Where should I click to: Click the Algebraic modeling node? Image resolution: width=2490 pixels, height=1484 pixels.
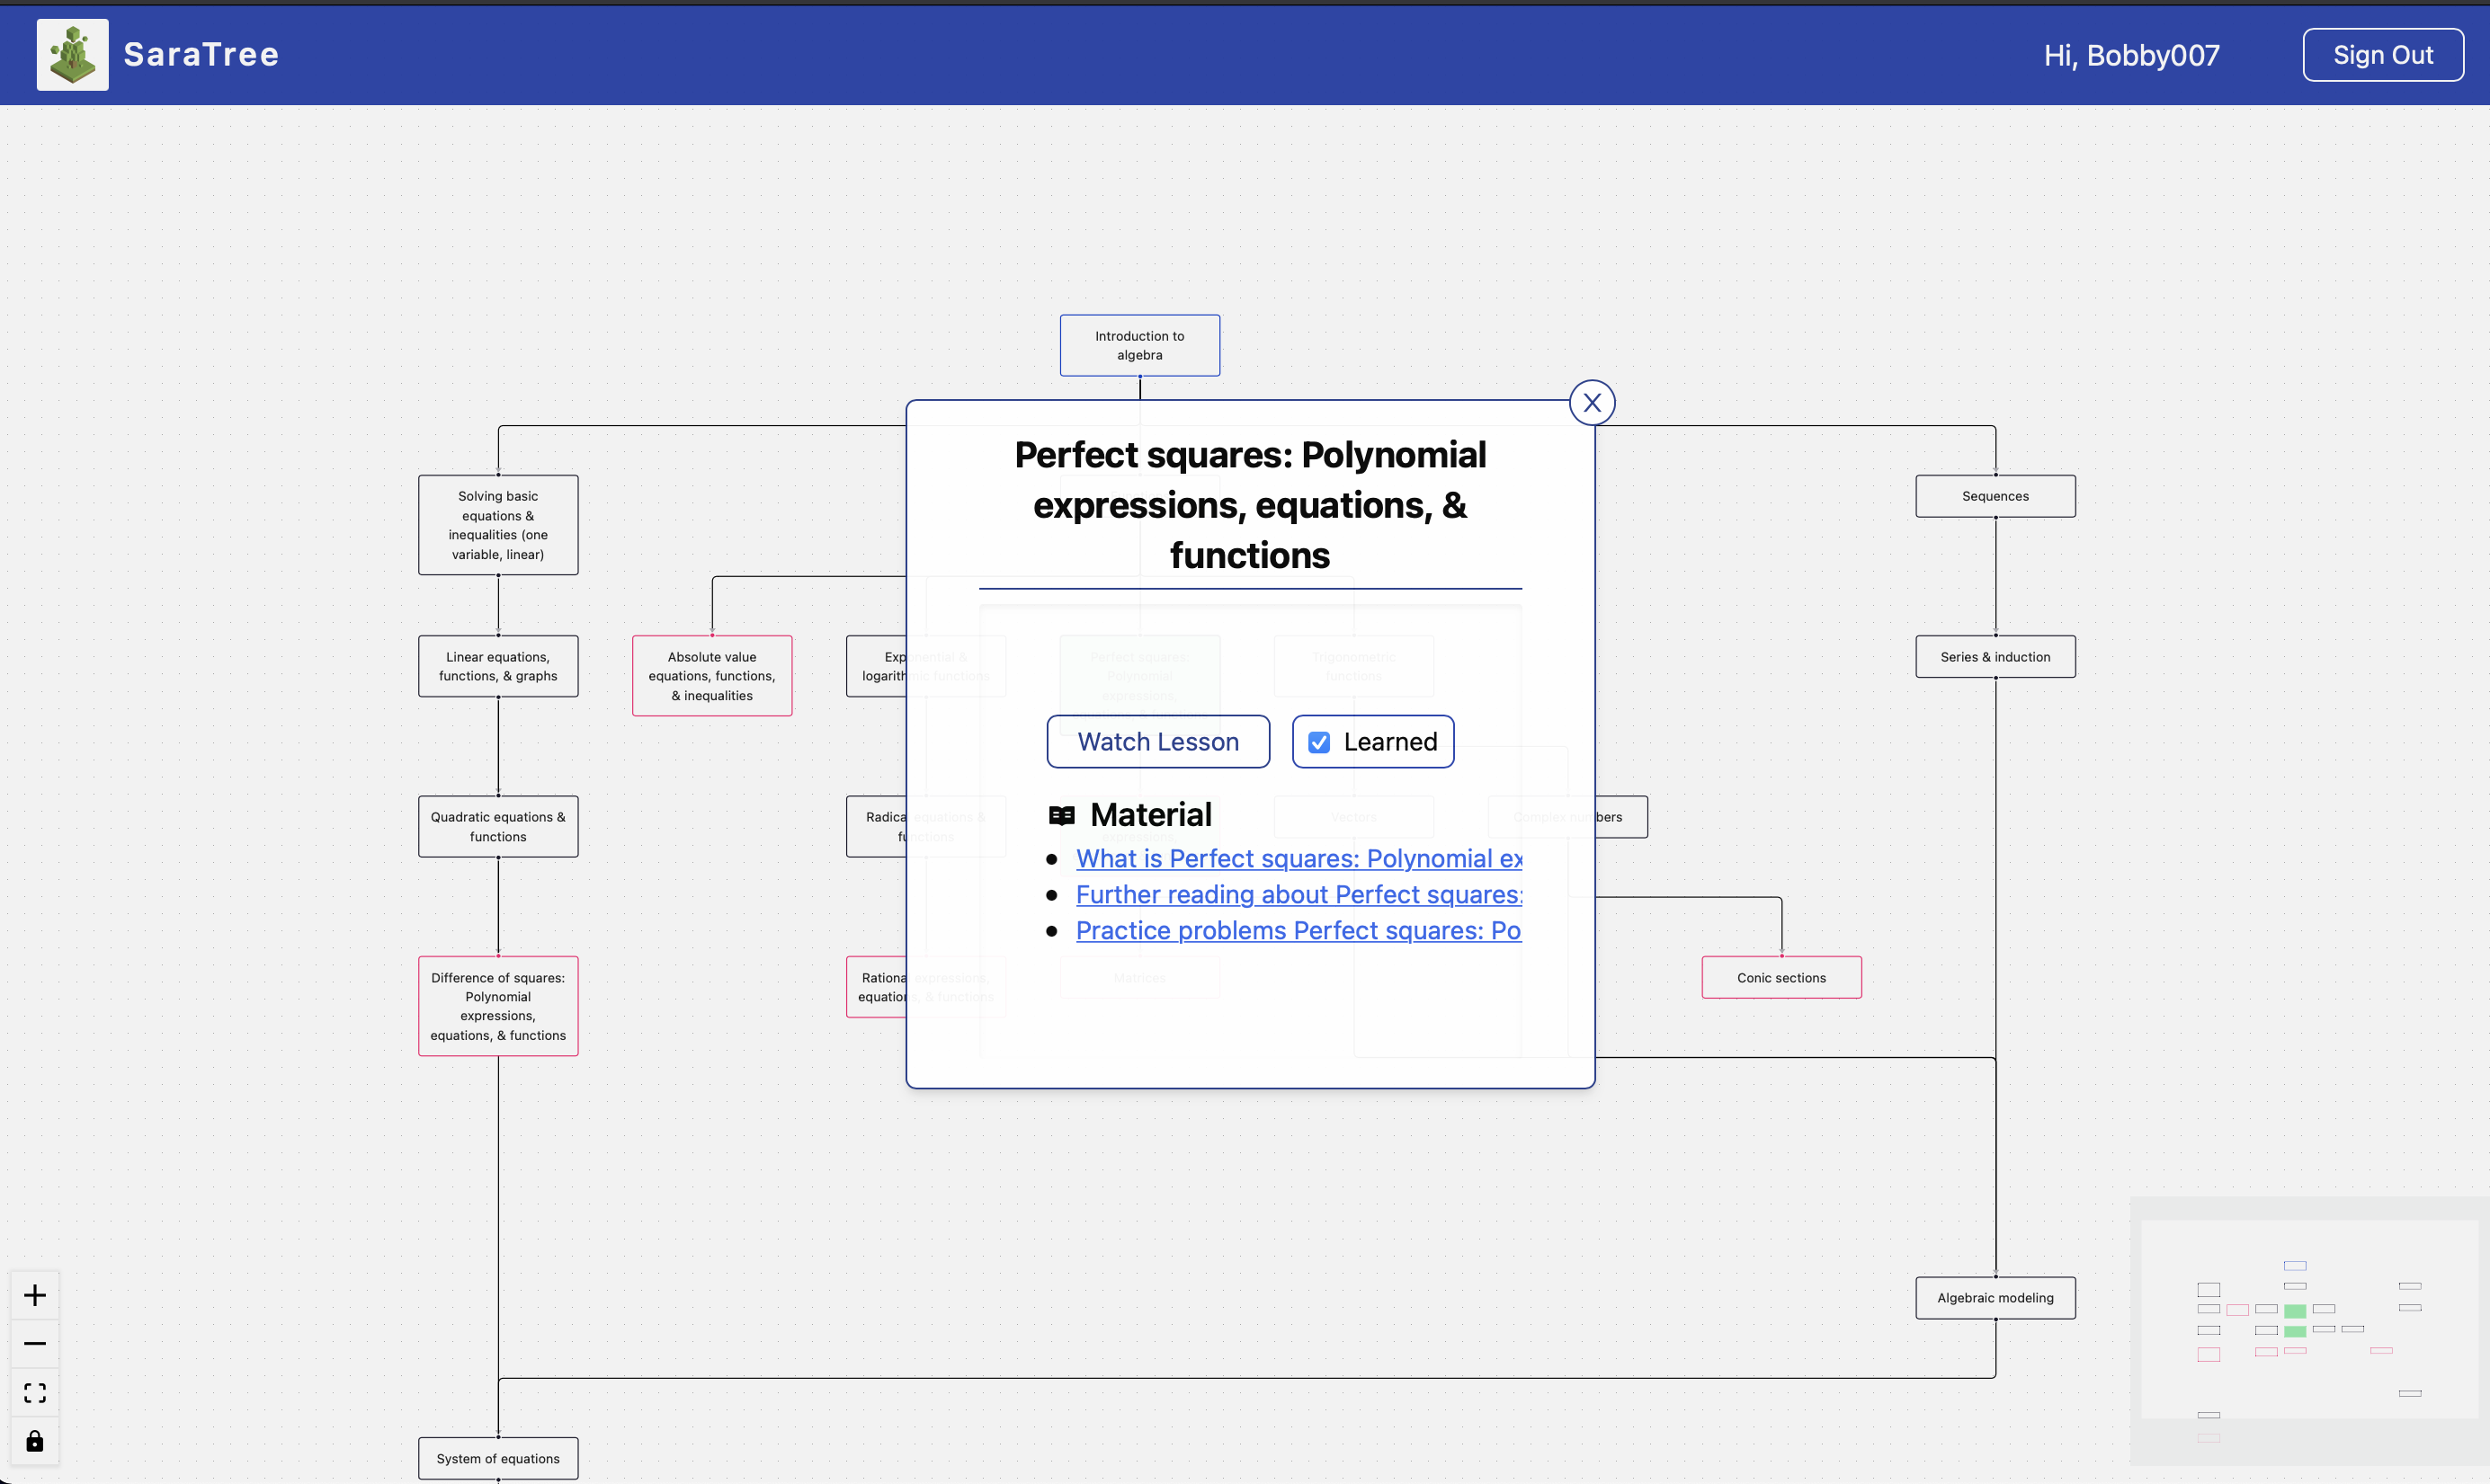(1995, 1298)
